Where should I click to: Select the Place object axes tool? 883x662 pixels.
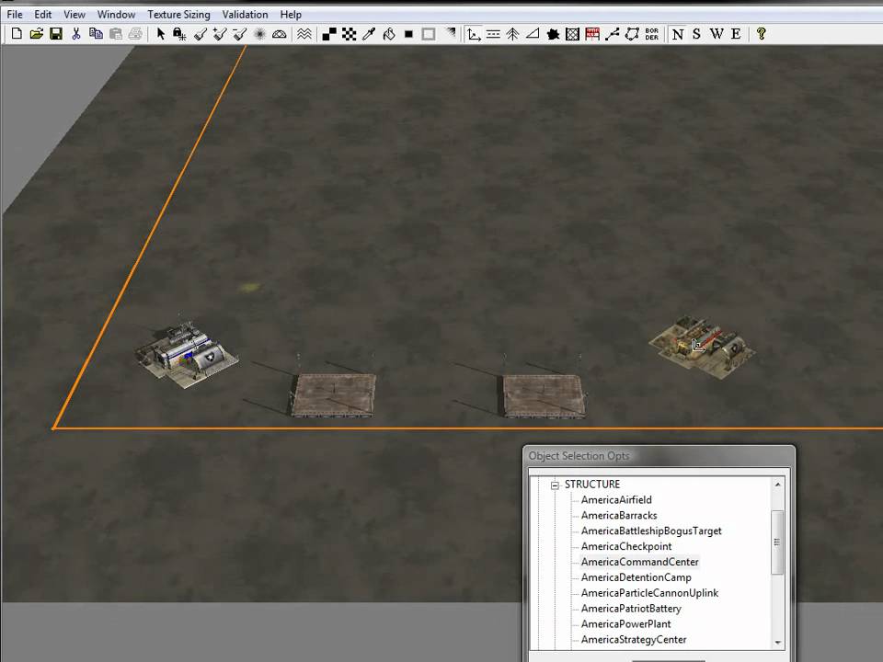[475, 34]
